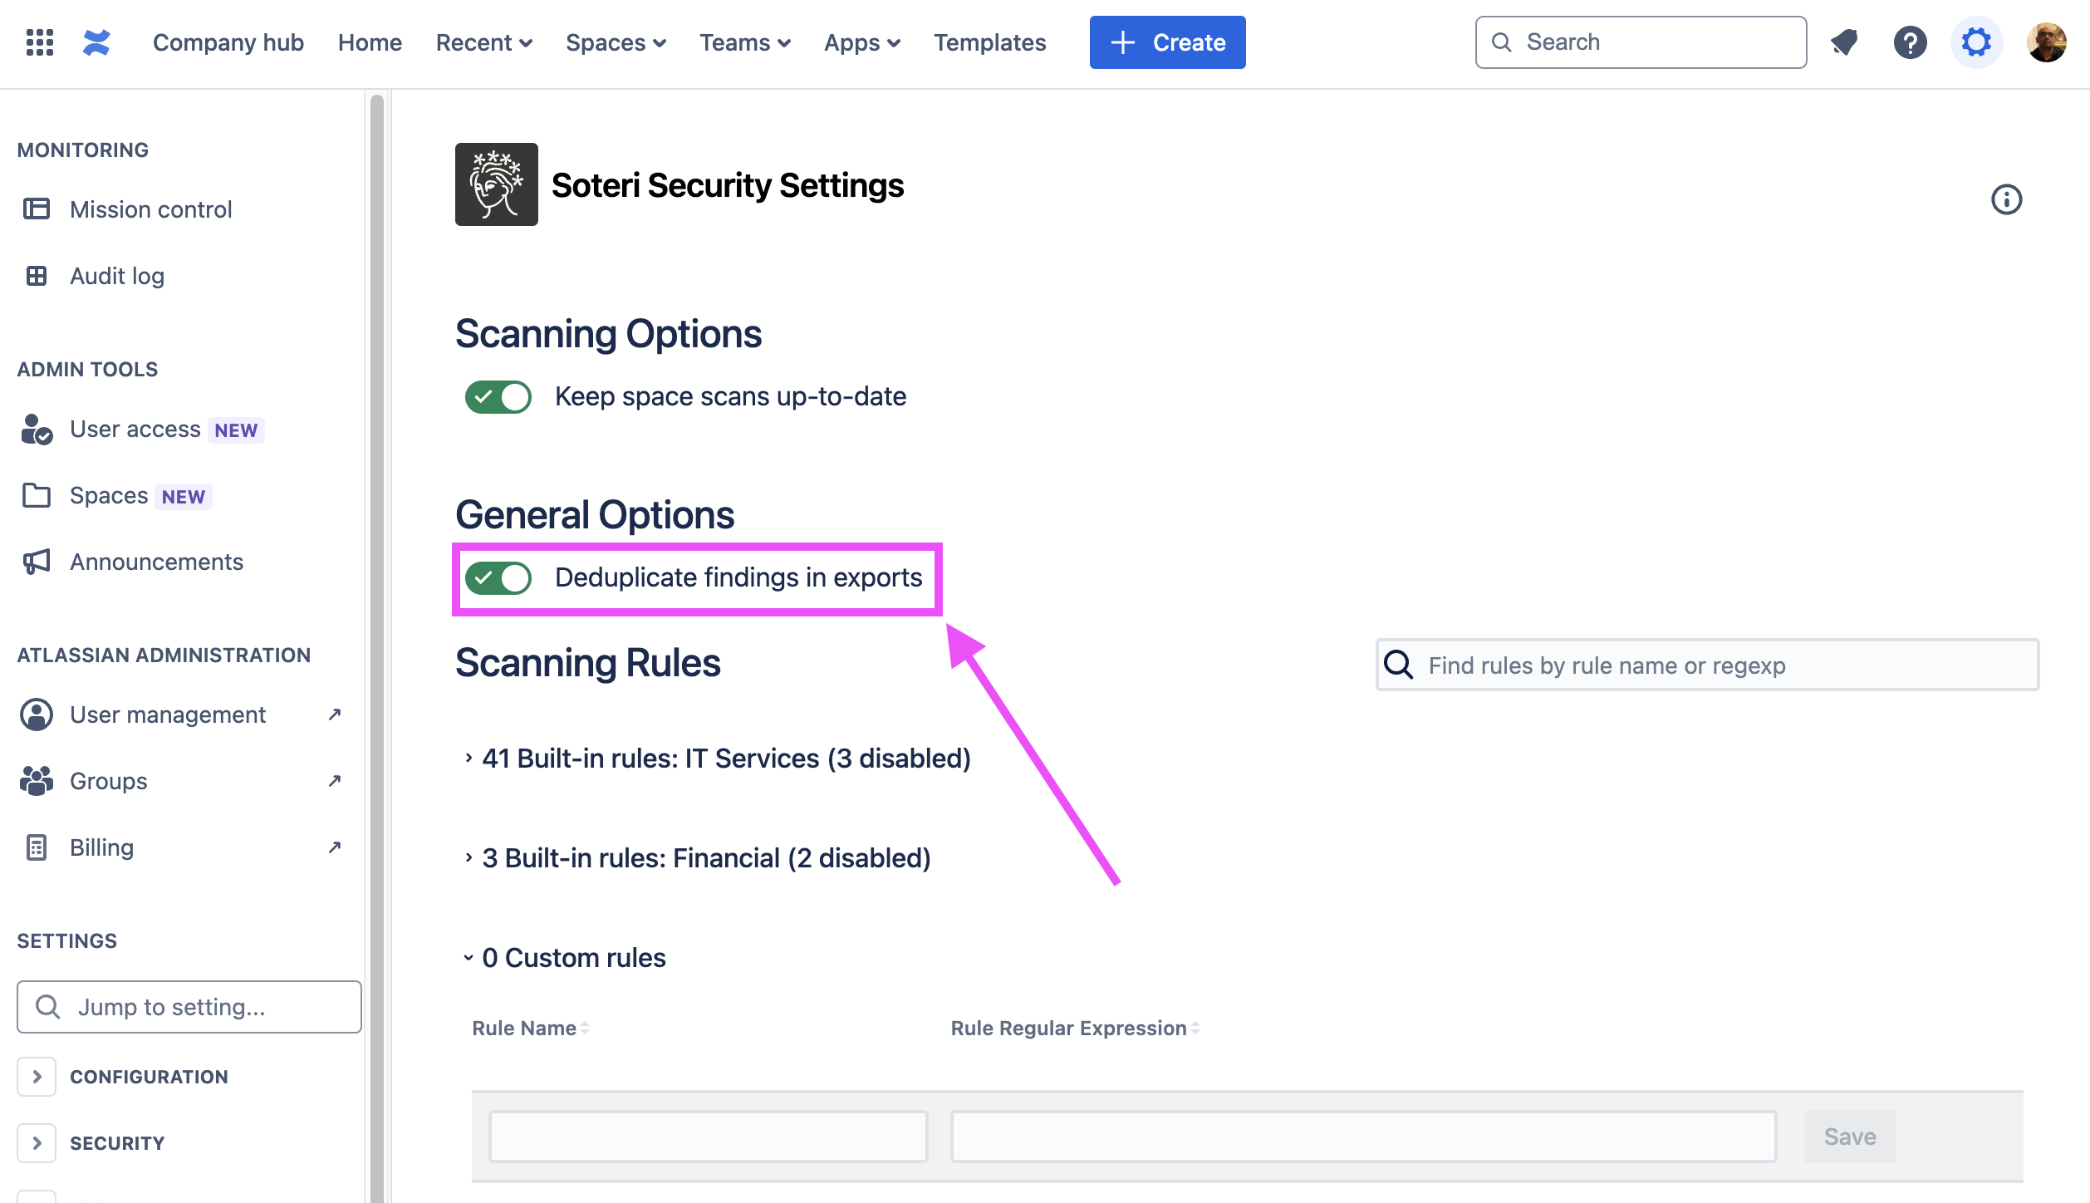Click the User access person icon
Viewport: 2090px width, 1203px height.
pyautogui.click(x=37, y=430)
